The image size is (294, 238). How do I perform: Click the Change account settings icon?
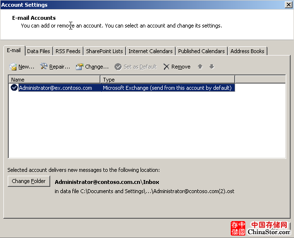point(80,67)
